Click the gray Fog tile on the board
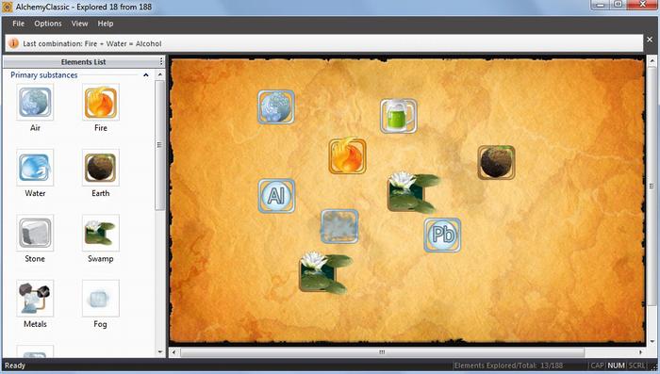Image resolution: width=660 pixels, height=374 pixels. 339,227
